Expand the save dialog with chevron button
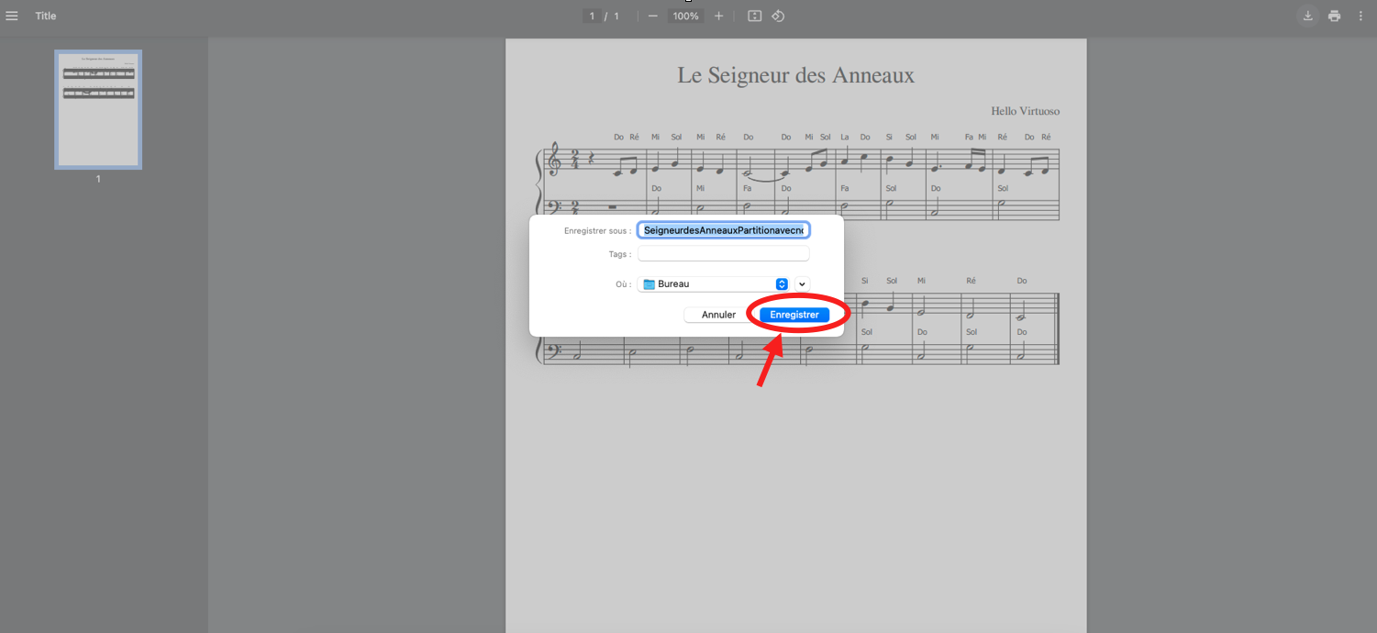This screenshot has width=1377, height=633. coord(802,284)
